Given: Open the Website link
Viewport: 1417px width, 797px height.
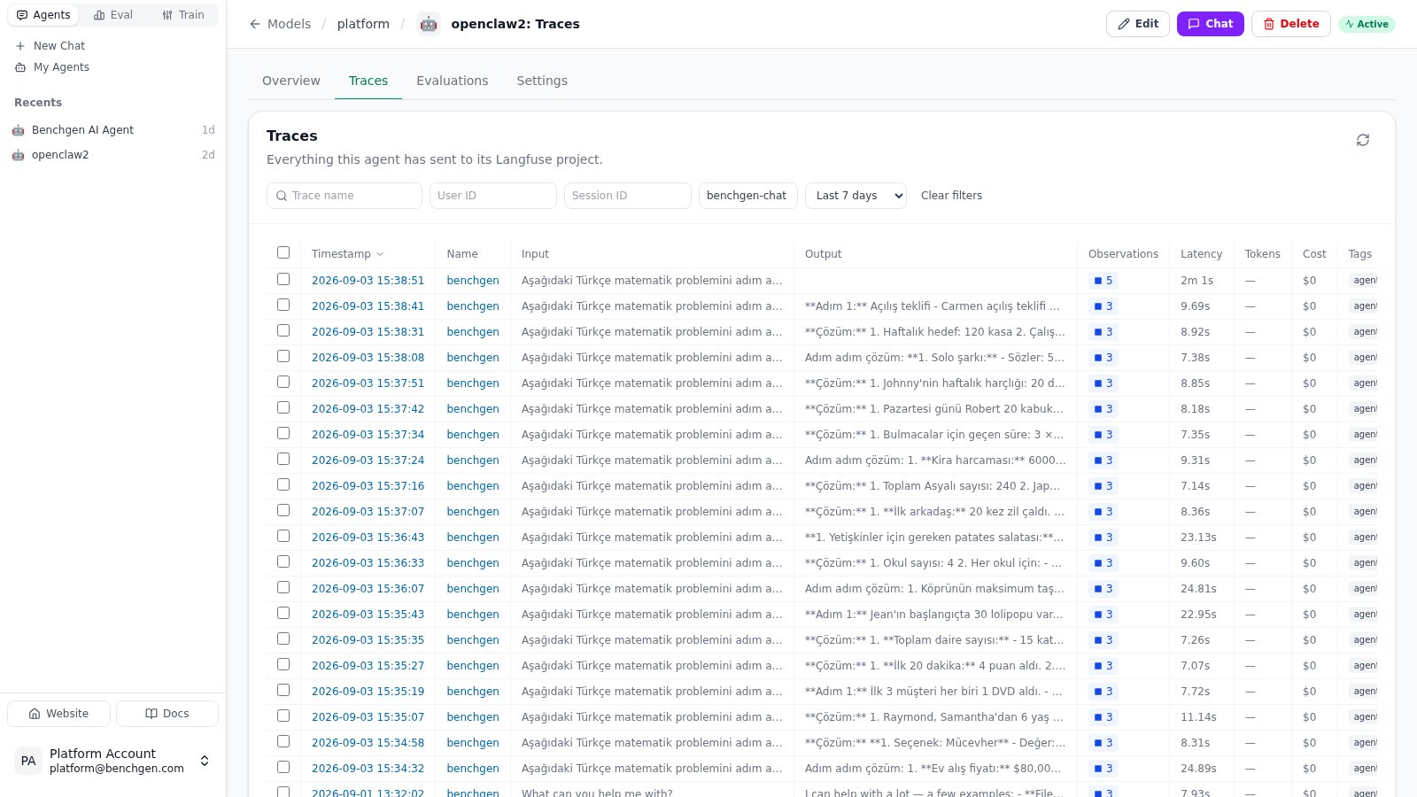Looking at the screenshot, I should click(x=58, y=714).
